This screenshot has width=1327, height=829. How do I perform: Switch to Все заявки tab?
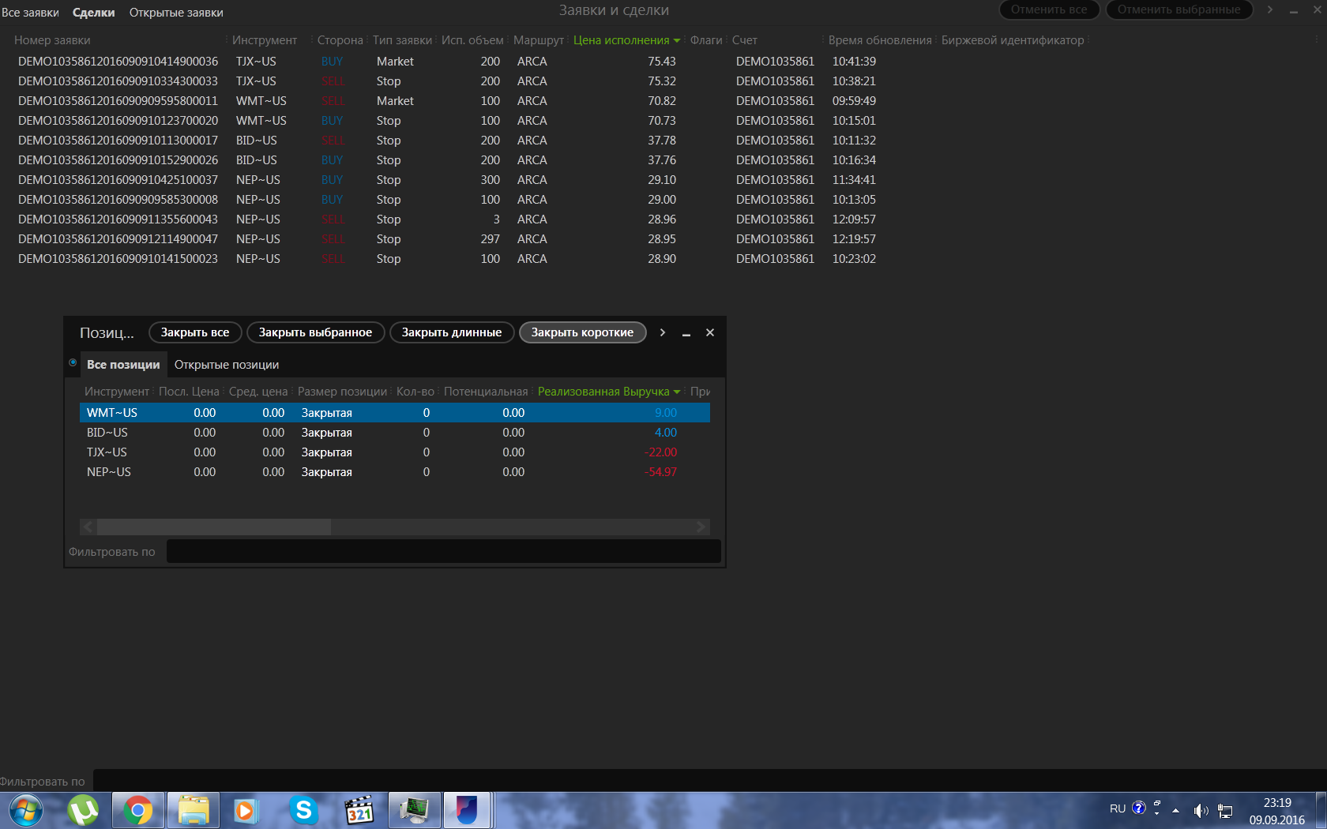[30, 13]
